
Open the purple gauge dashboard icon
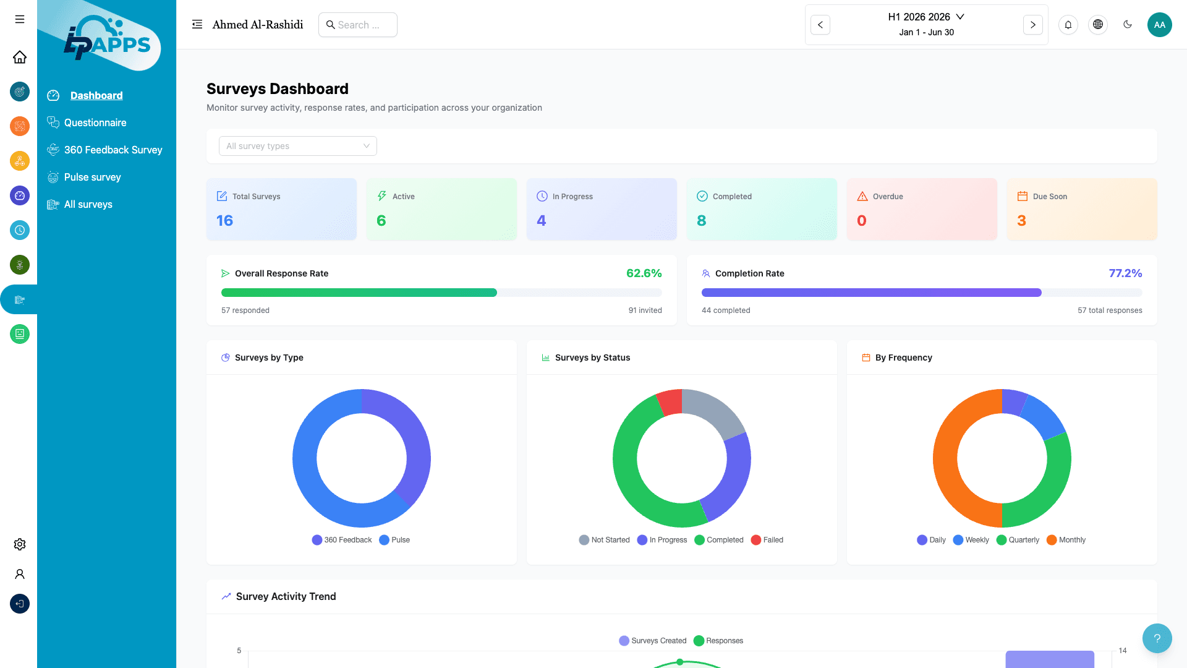pyautogui.click(x=19, y=195)
